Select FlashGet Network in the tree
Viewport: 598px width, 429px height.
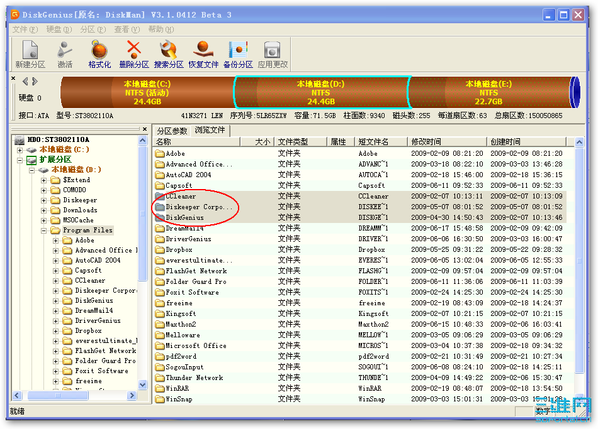(106, 351)
